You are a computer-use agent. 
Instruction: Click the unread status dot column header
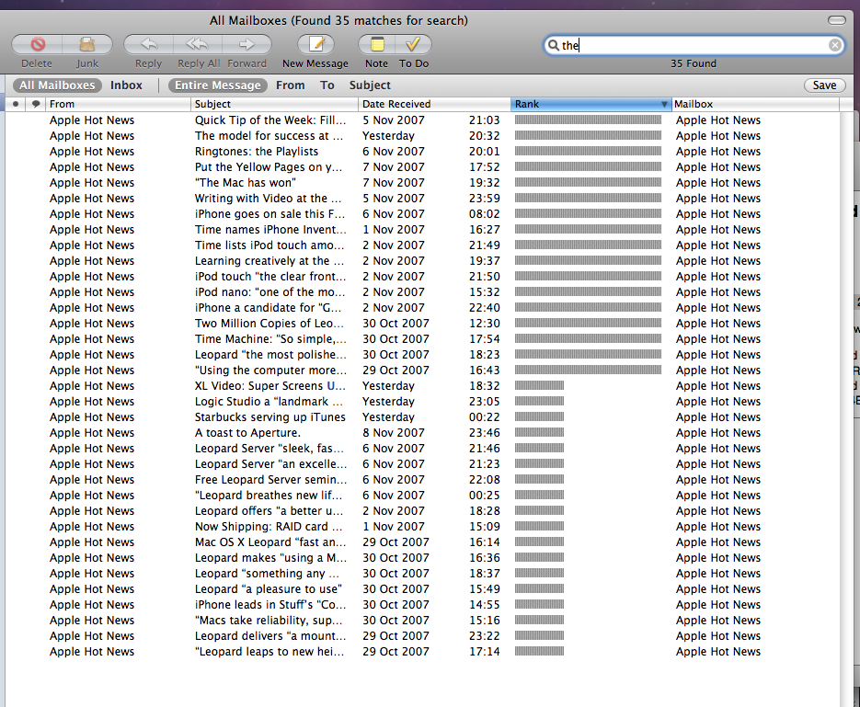(x=16, y=104)
